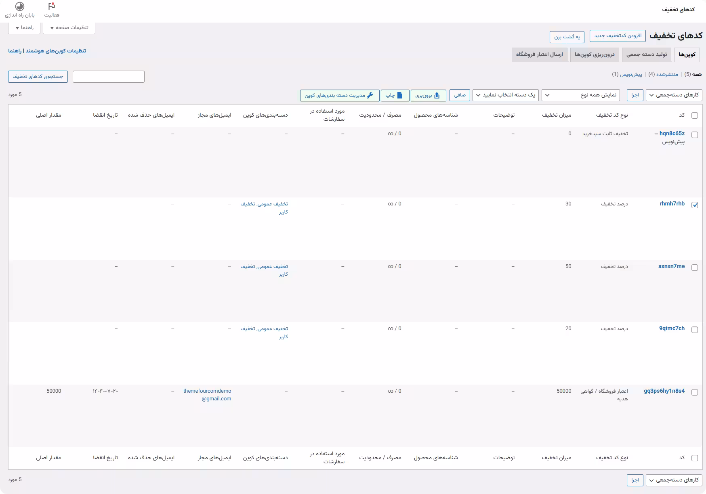Click the export upload icon on برون‌بری
706x494 pixels.
click(437, 96)
